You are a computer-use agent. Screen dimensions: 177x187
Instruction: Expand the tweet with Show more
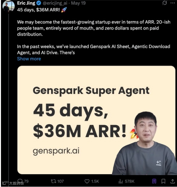tap(29, 59)
